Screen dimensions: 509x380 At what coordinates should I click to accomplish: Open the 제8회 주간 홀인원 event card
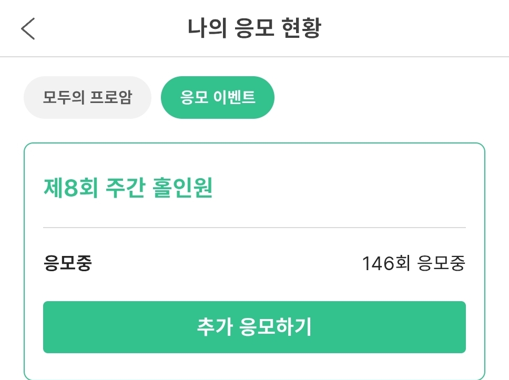(254, 261)
